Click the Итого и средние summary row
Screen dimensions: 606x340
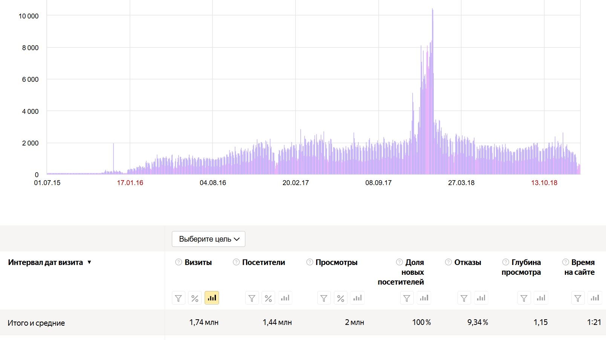pyautogui.click(x=36, y=323)
